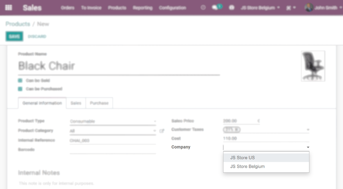Screen dimensions: 343x189
Task: Choose JS Store Belgium in dropdown list
Action: click(x=247, y=167)
